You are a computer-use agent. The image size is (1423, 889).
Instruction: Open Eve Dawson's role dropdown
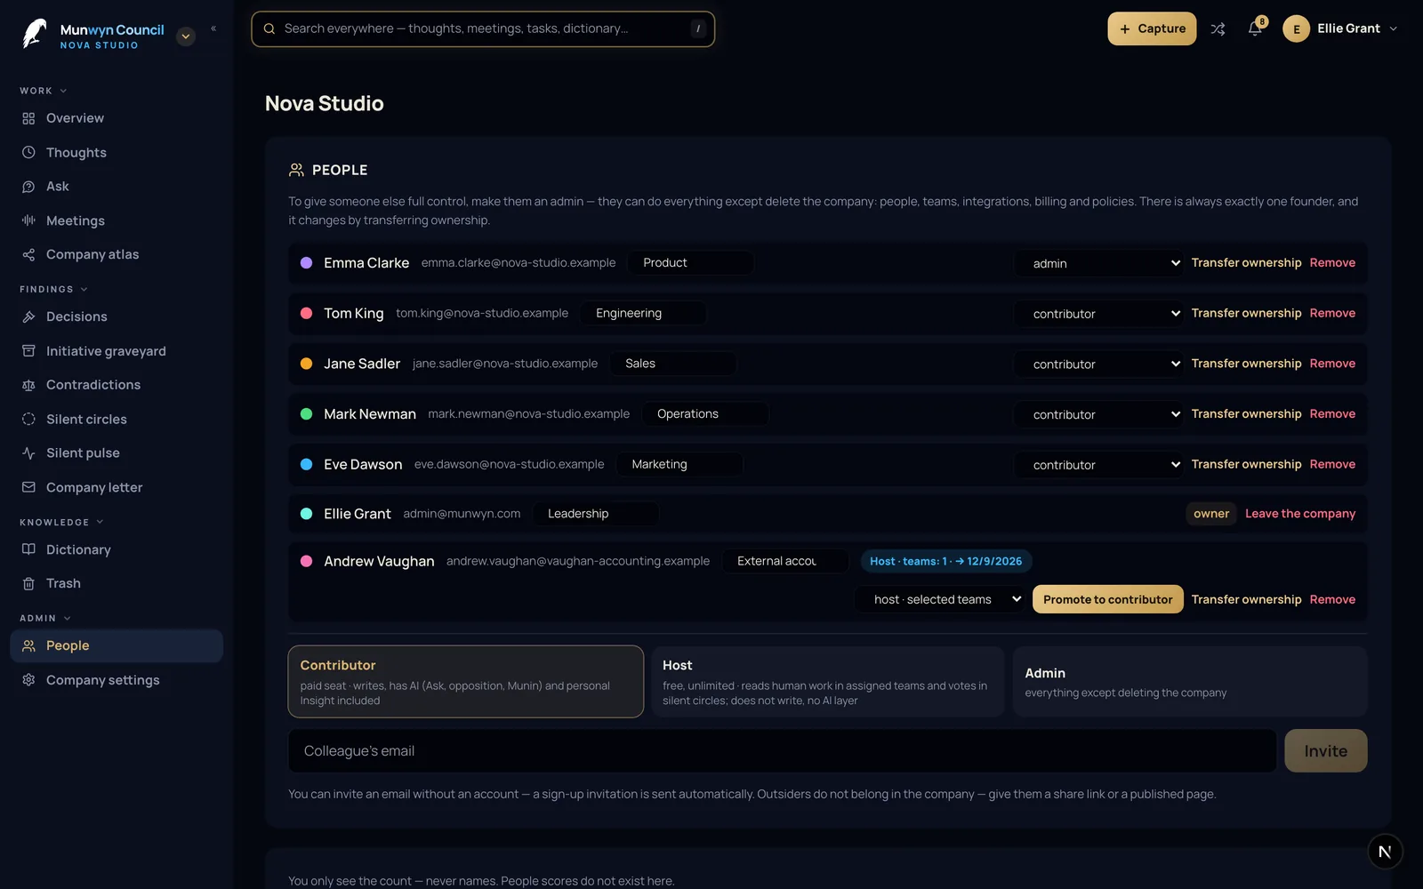point(1099,465)
